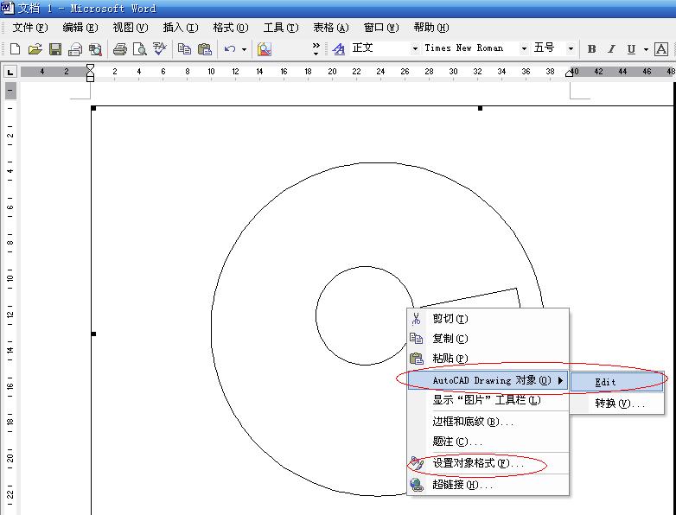Viewport: 676px width, 515px height.
Task: Click the top-center selection handle of drawing
Action: pyautogui.click(x=480, y=108)
